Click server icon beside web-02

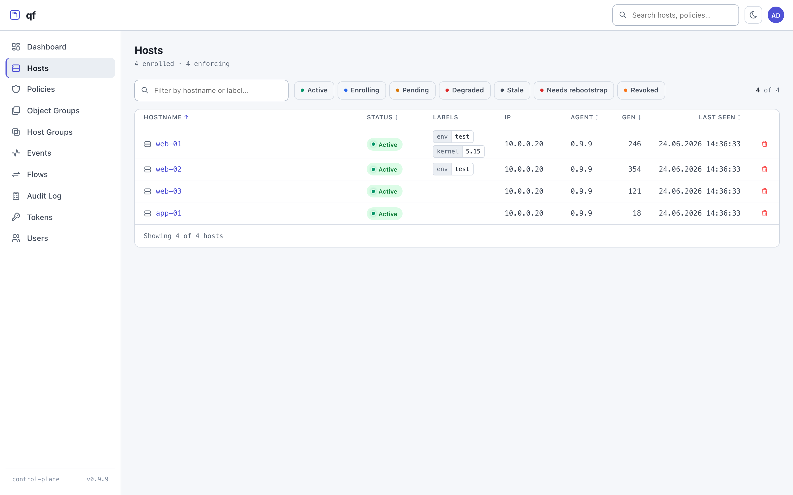point(148,169)
